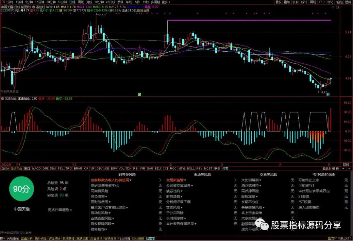Click the 模板 template button

click(x=336, y=168)
